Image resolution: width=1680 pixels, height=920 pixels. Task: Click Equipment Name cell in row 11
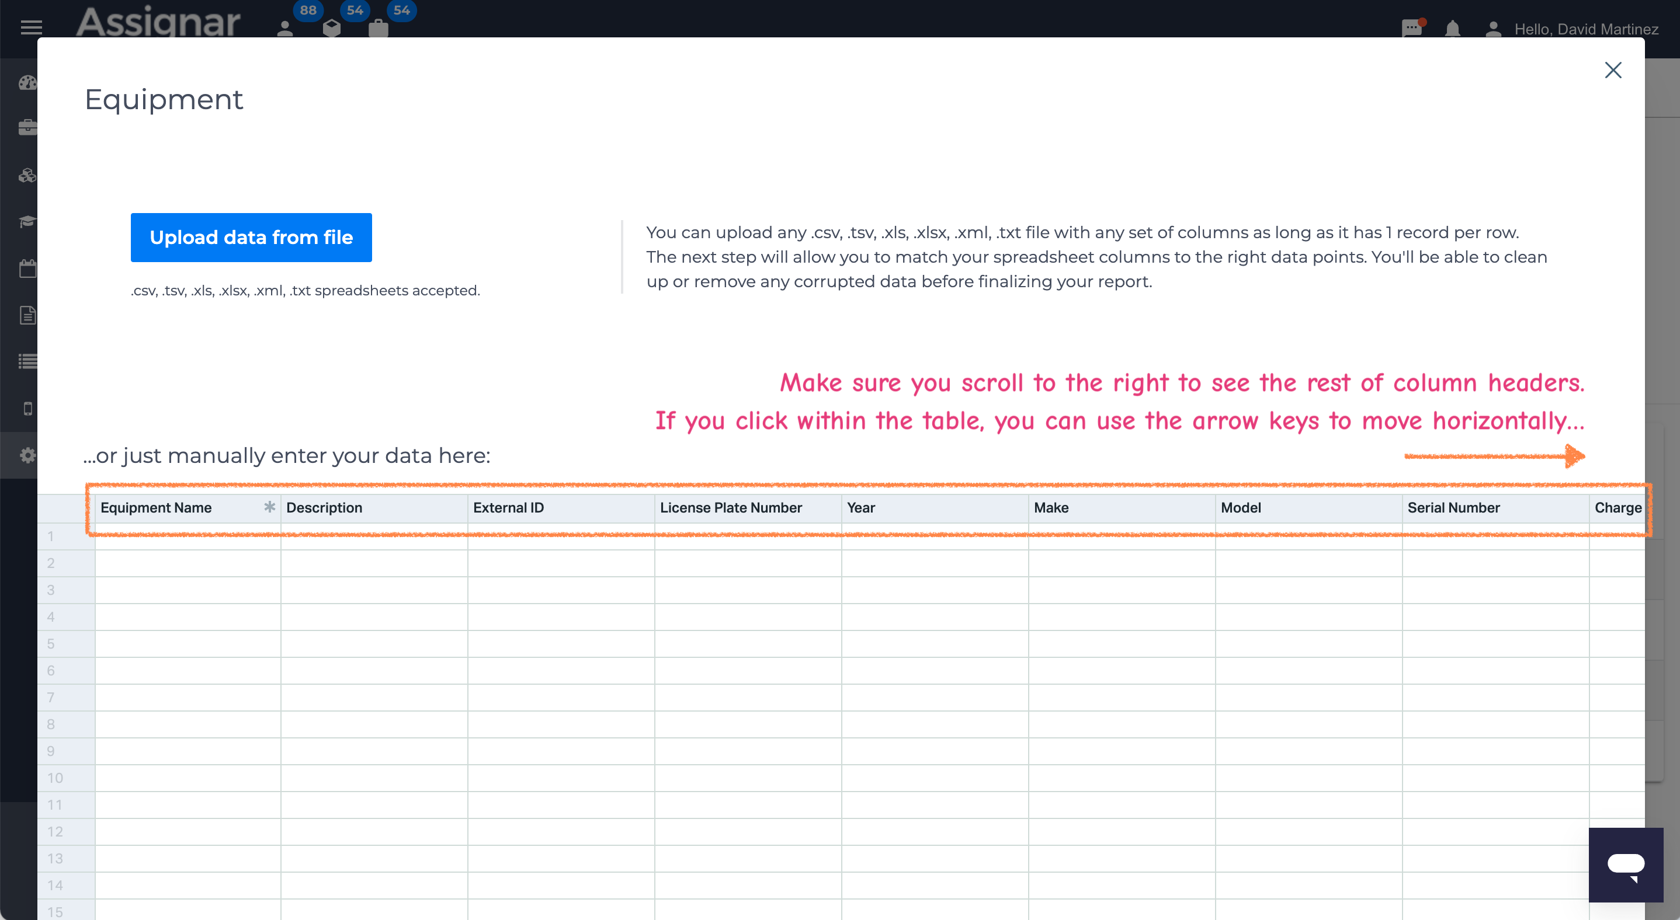[188, 806]
